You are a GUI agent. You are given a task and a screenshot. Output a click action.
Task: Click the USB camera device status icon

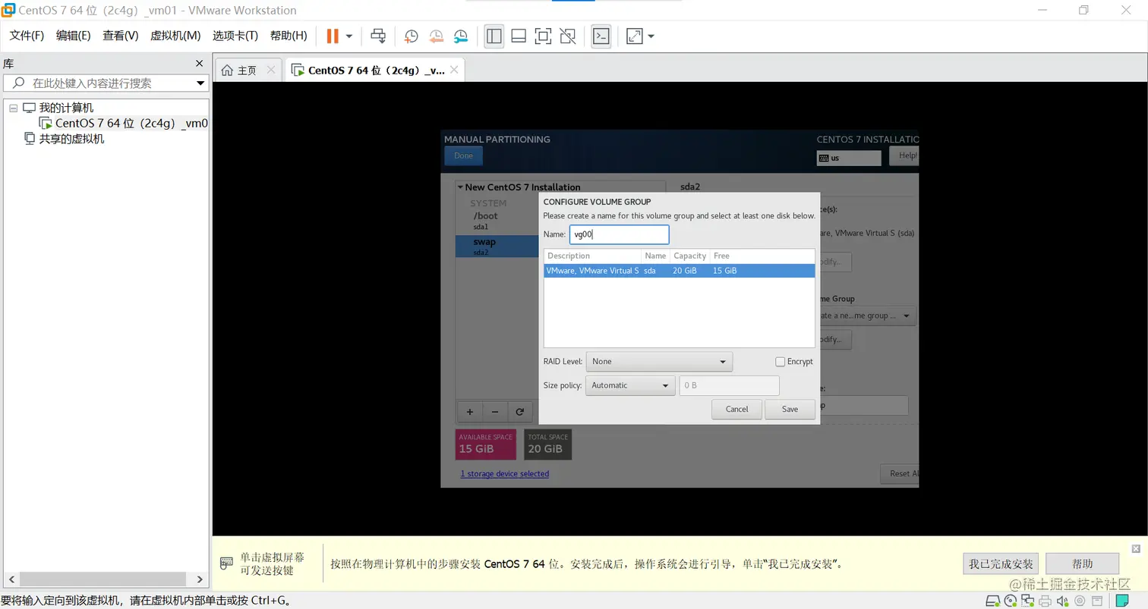(x=1080, y=601)
